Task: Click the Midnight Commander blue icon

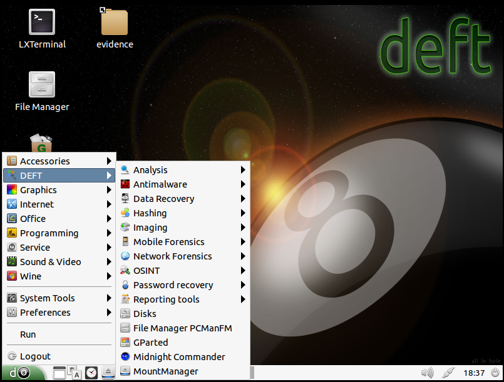Action: pyautogui.click(x=125, y=356)
